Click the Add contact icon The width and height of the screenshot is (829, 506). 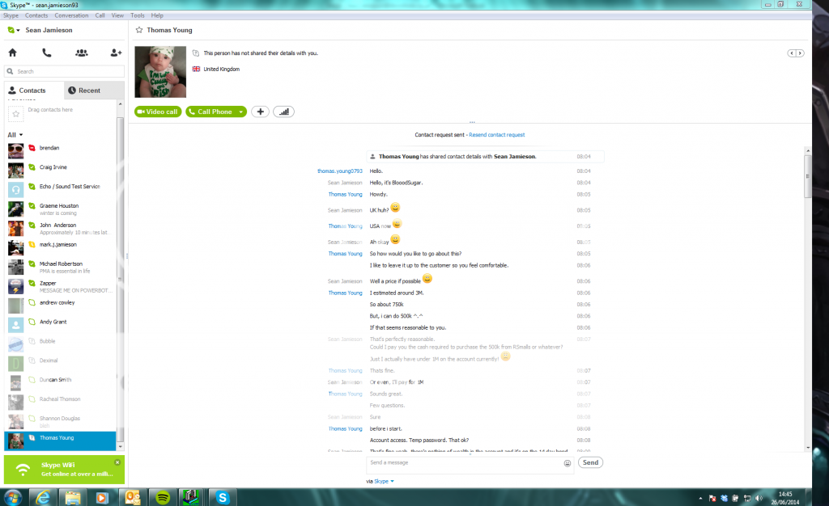click(x=116, y=53)
